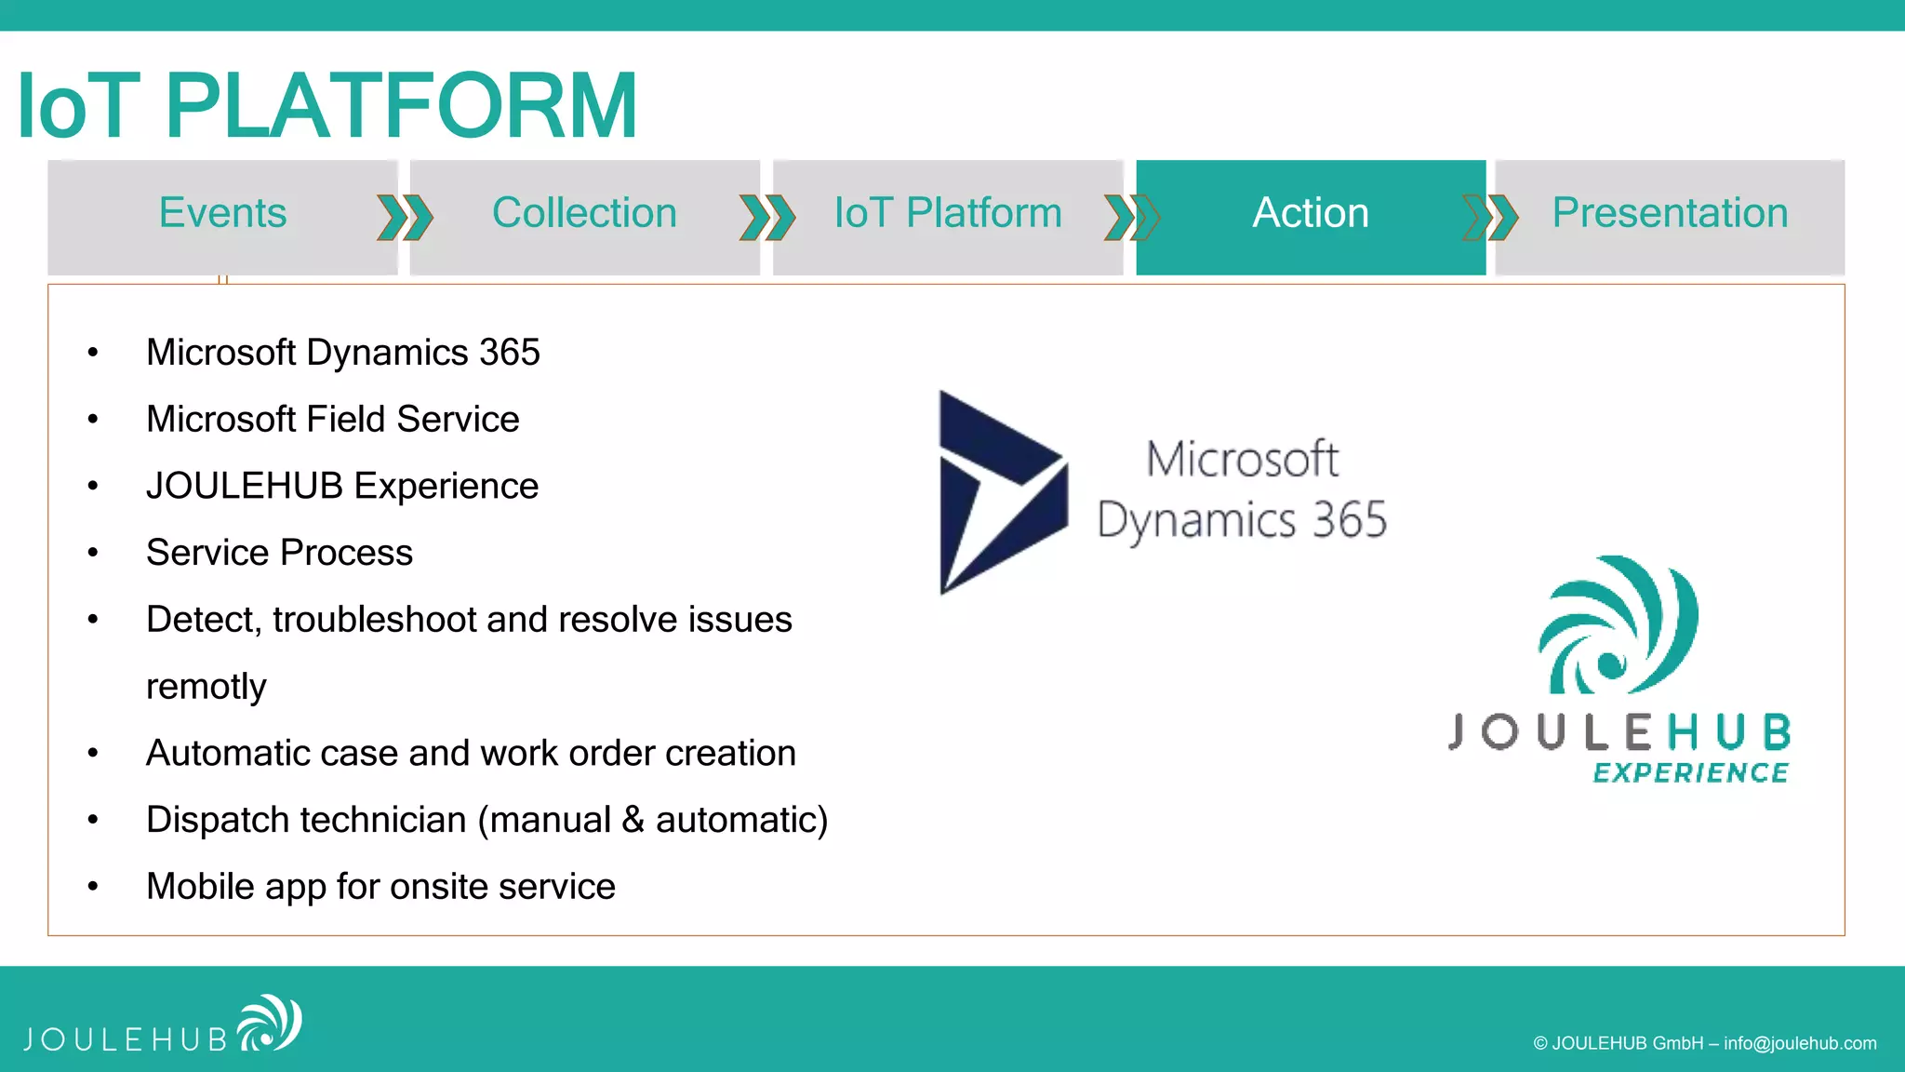Click chevron arrows between Events and Collection
The image size is (1905, 1072).
pos(405,217)
